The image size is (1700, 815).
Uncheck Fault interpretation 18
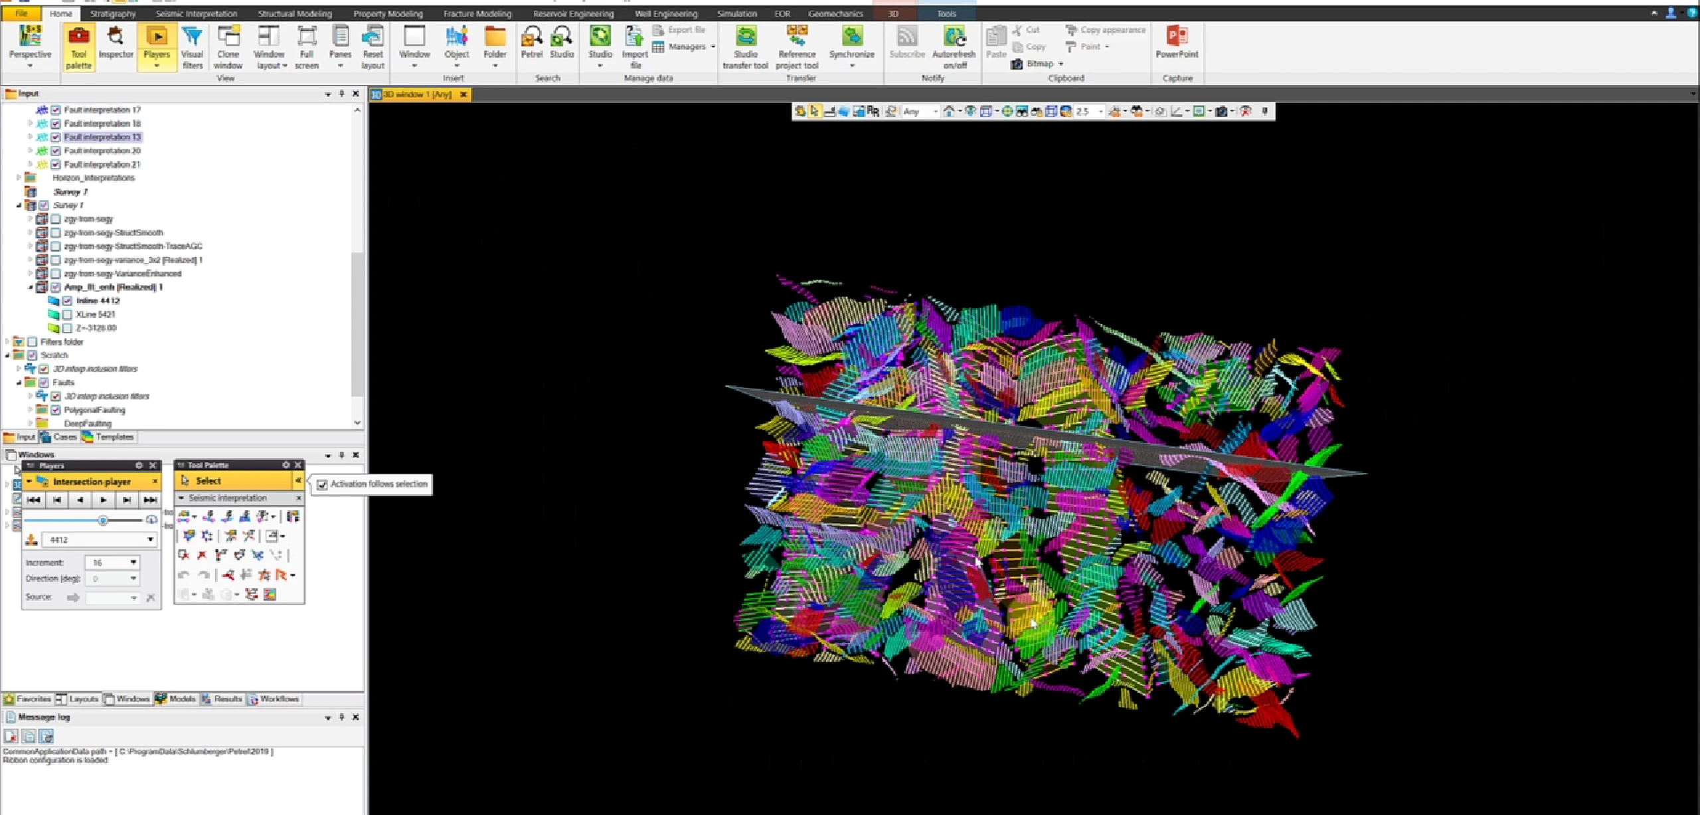click(x=56, y=124)
